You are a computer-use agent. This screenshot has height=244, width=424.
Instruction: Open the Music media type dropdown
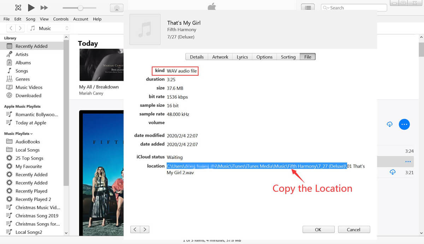(x=49, y=28)
